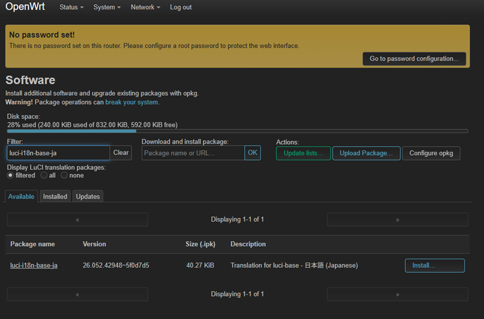Image resolution: width=484 pixels, height=319 pixels.
Task: Focus the Filter text field
Action: (58, 153)
